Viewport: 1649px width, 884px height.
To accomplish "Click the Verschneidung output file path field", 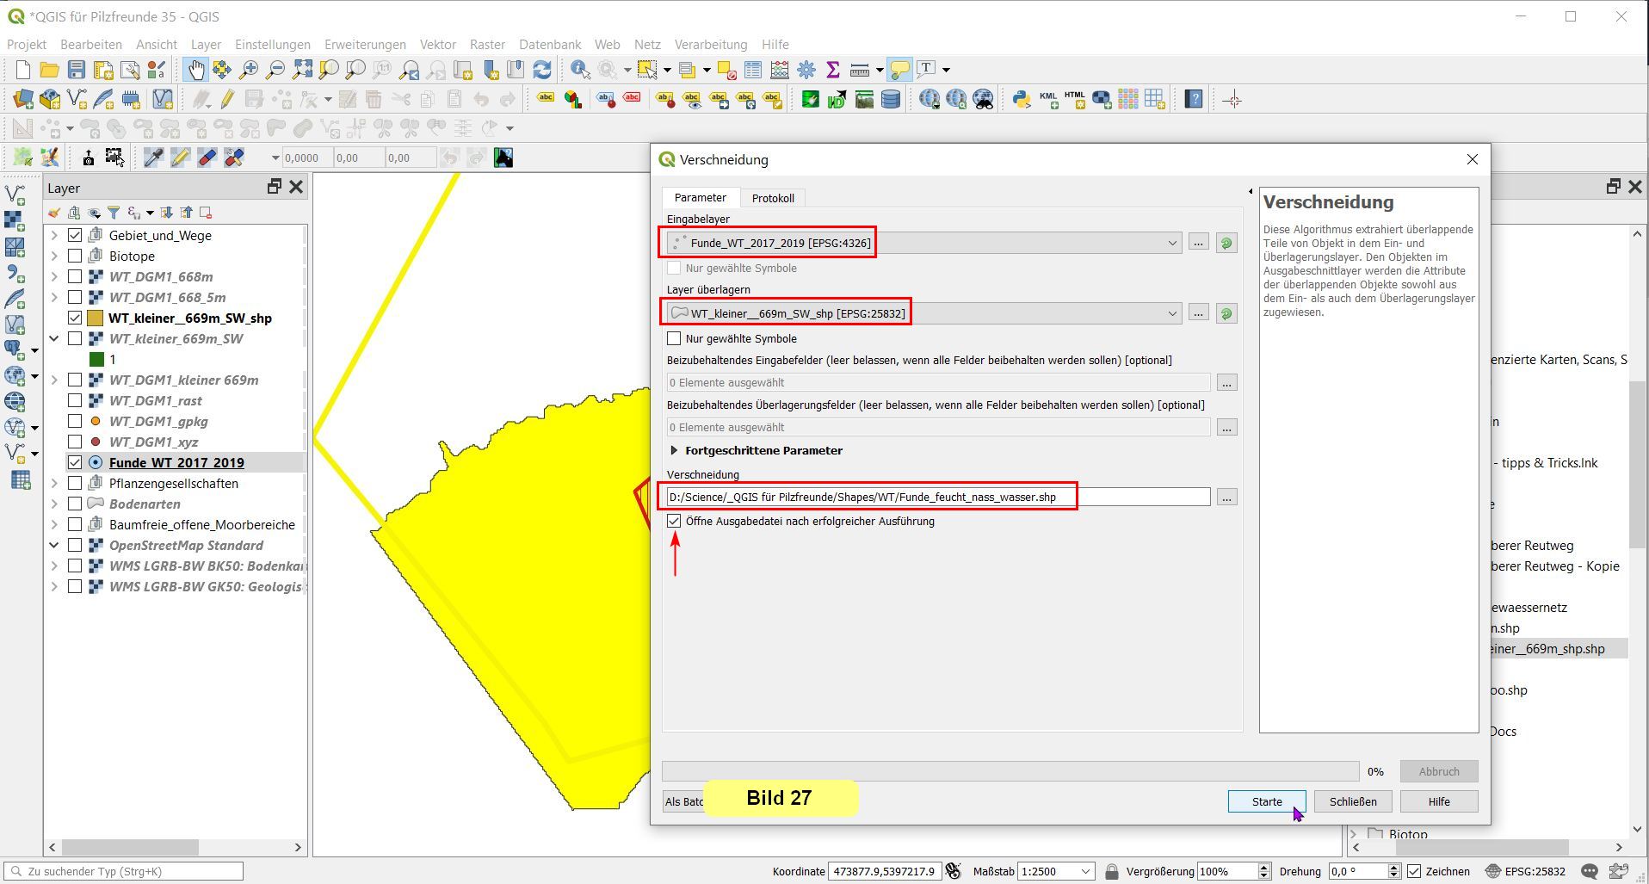I will [936, 497].
